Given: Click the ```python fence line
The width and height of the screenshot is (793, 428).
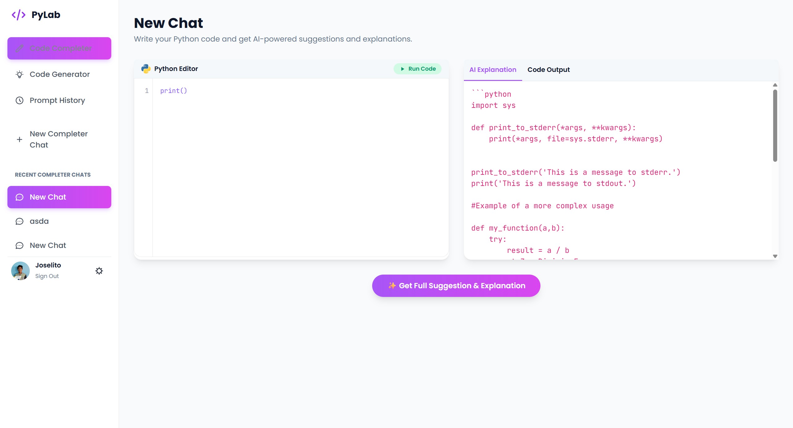Looking at the screenshot, I should (491, 94).
